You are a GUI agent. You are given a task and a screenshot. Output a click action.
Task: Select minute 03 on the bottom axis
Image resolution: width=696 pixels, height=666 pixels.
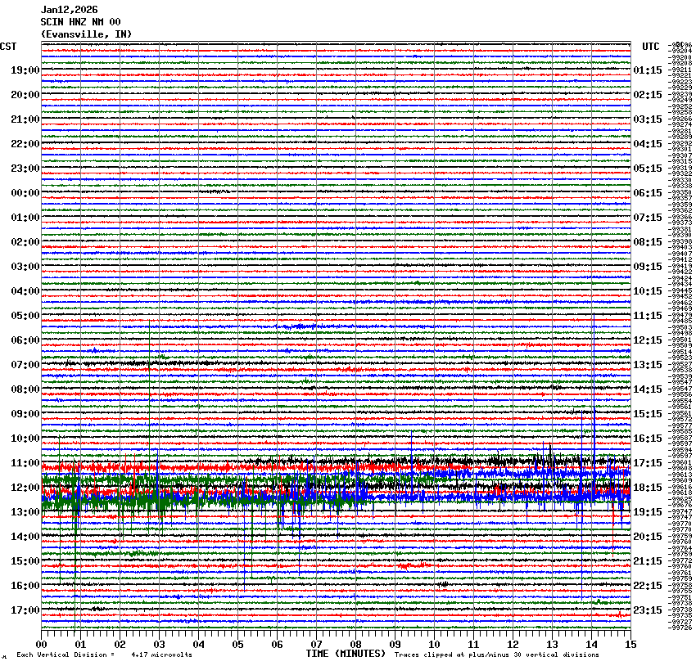[159, 645]
